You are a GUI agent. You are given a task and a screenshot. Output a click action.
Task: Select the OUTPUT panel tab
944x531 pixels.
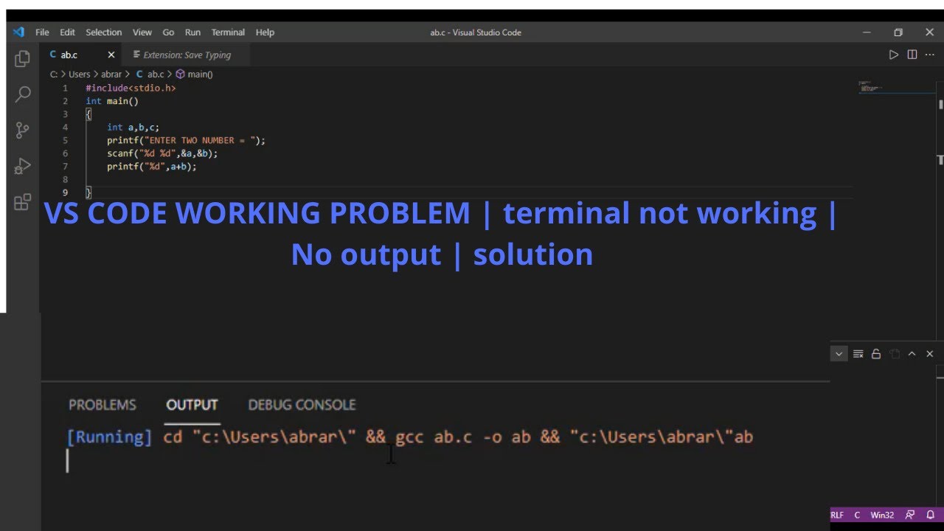point(192,405)
